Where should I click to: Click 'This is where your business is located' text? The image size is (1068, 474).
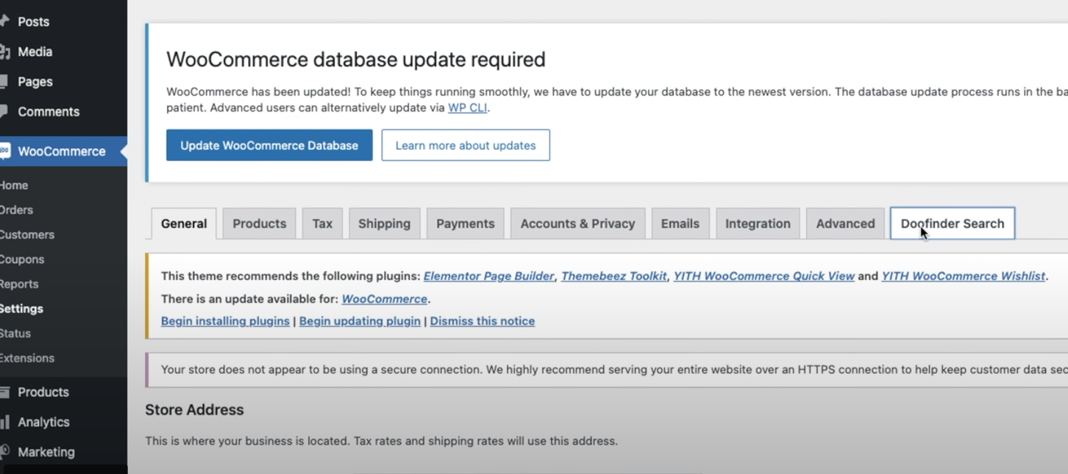click(x=381, y=442)
